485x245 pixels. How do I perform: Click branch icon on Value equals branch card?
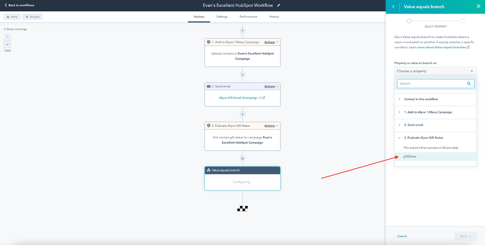click(209, 170)
